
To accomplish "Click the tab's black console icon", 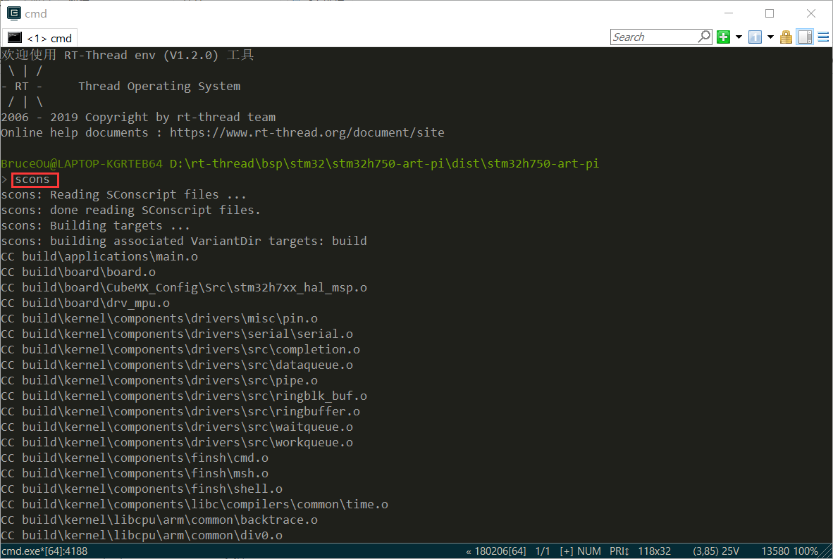I will tap(15, 38).
